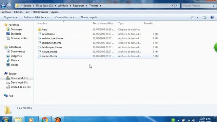Go back with the blue arrow button

3,6
